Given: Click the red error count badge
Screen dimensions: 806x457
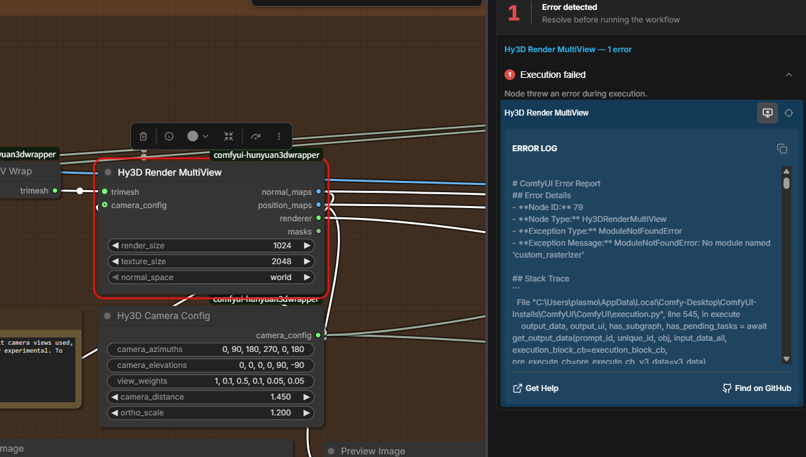Looking at the screenshot, I should pyautogui.click(x=510, y=75).
